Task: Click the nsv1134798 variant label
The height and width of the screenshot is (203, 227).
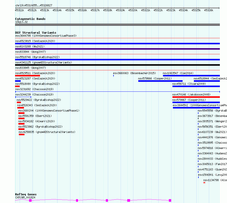Action: coord(215,180)
